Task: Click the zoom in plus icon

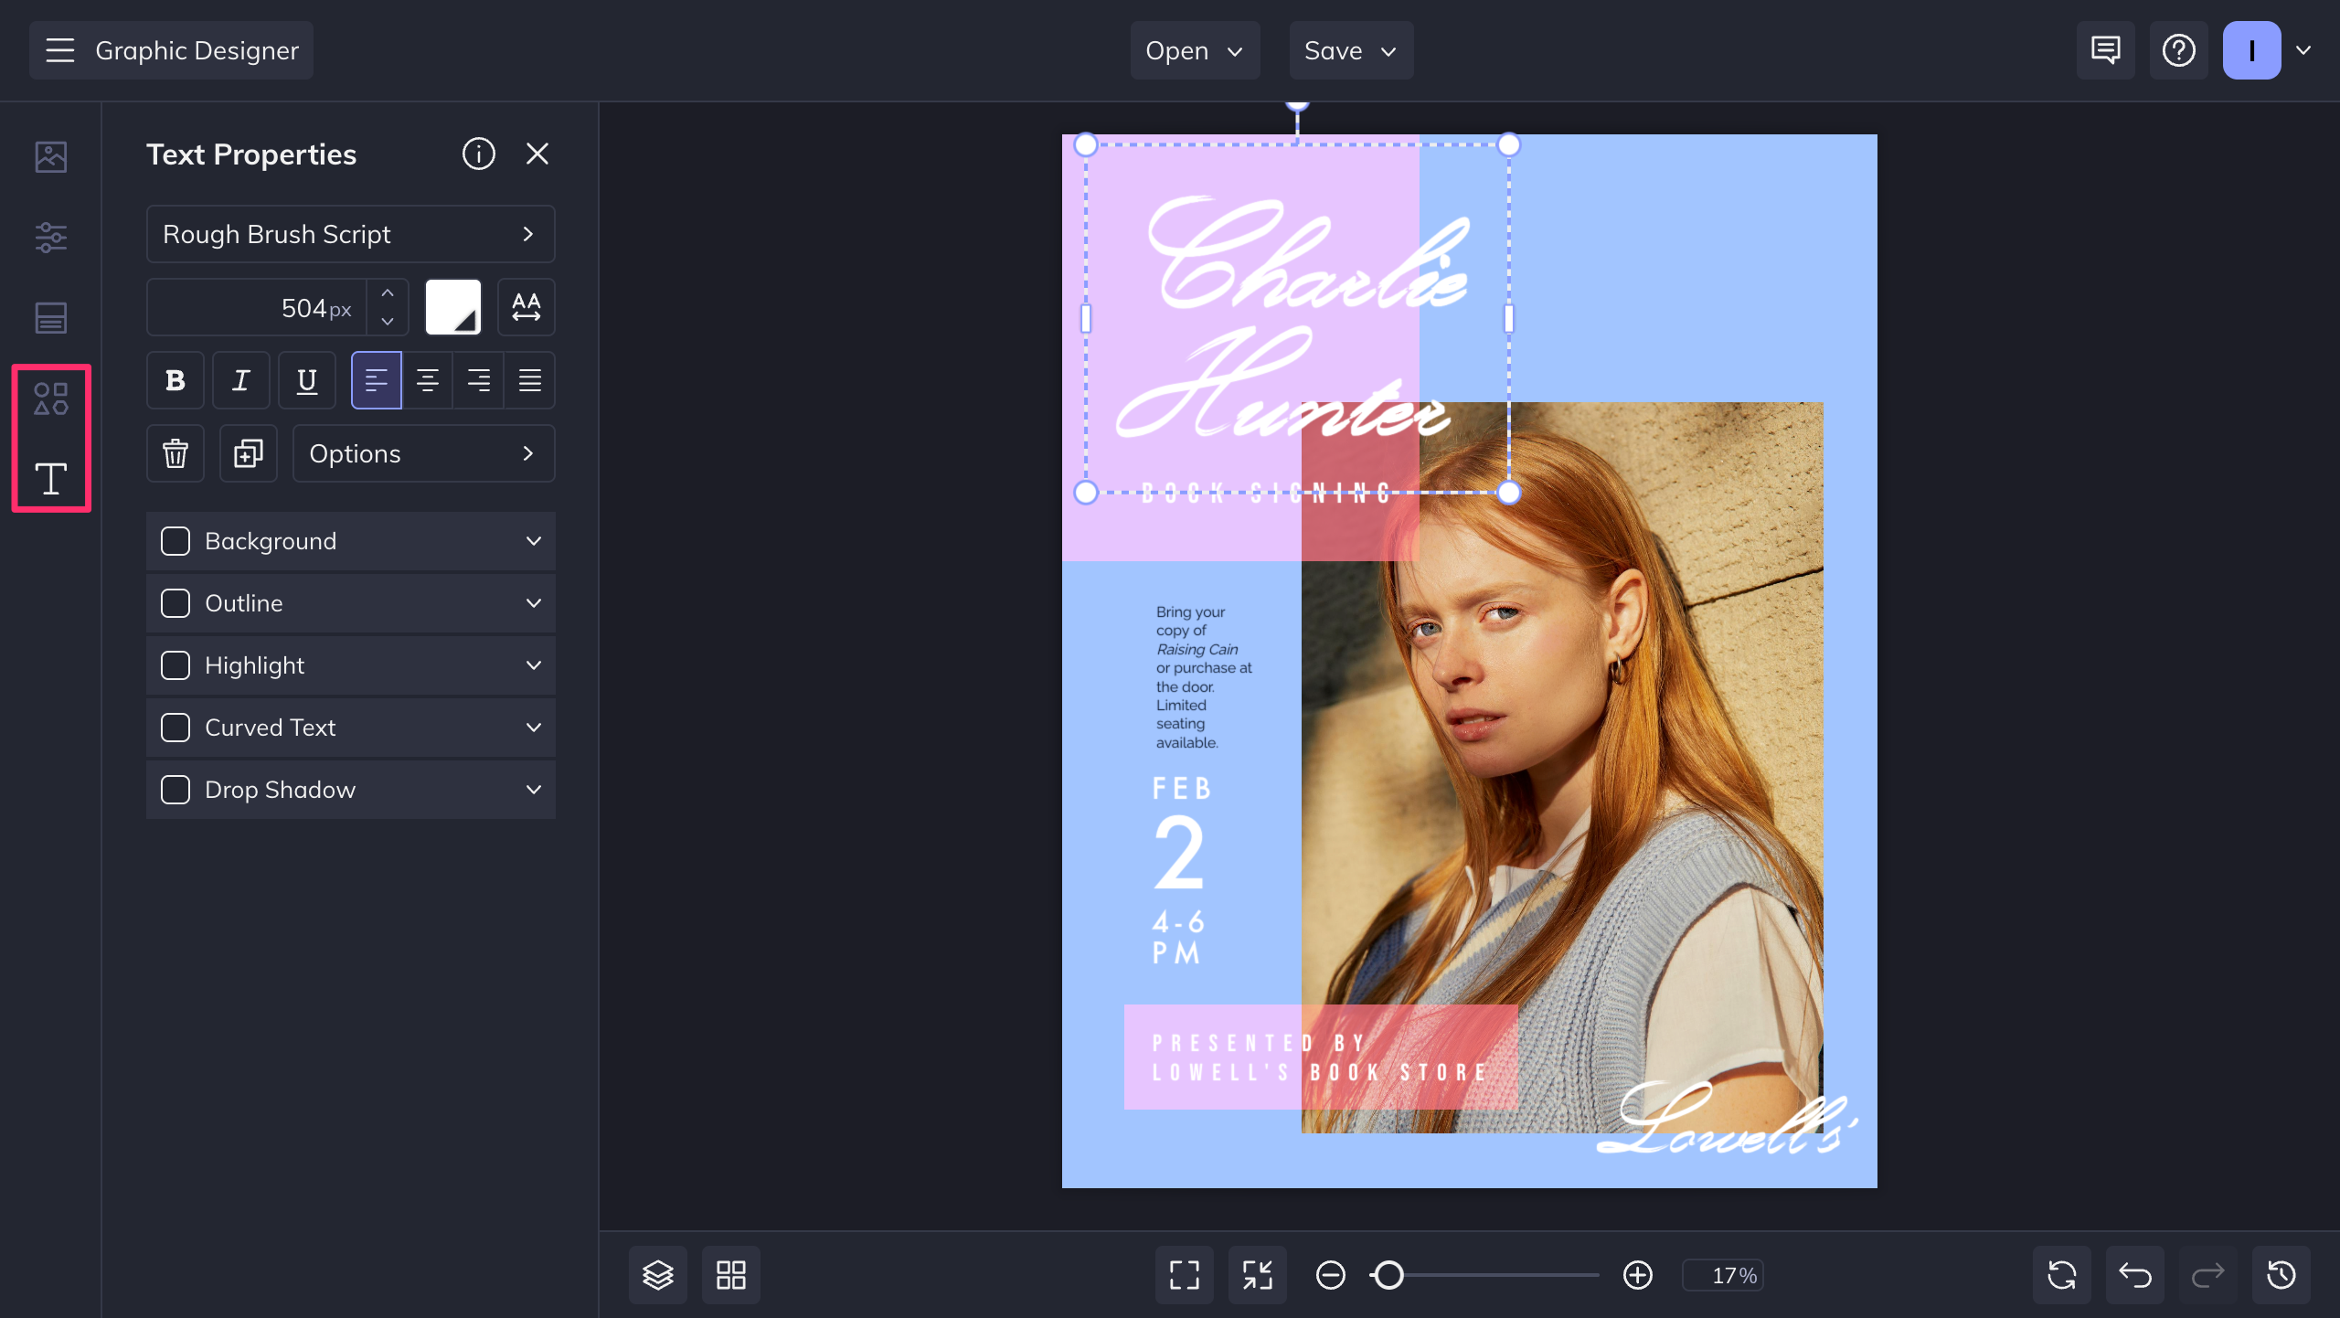Action: click(x=1637, y=1275)
